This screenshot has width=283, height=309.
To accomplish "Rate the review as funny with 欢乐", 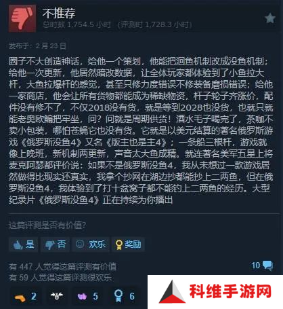I will (x=91, y=244).
